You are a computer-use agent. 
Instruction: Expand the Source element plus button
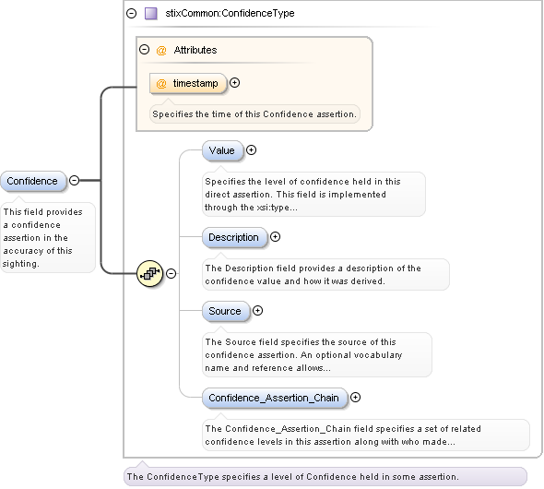[257, 310]
